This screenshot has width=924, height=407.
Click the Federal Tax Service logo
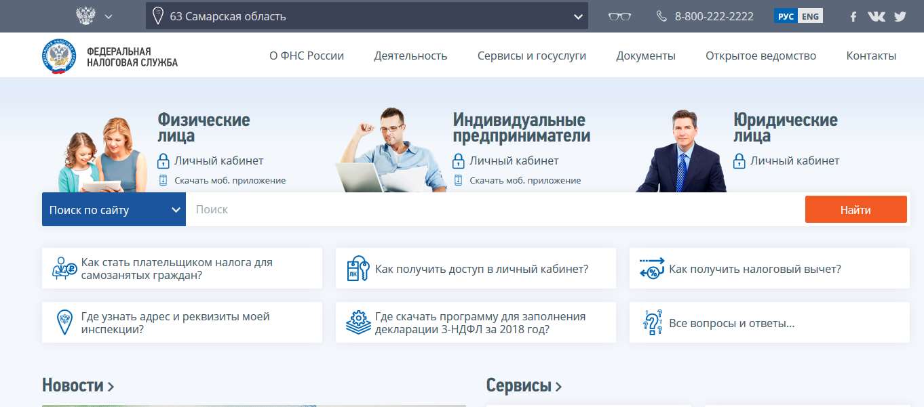[110, 56]
